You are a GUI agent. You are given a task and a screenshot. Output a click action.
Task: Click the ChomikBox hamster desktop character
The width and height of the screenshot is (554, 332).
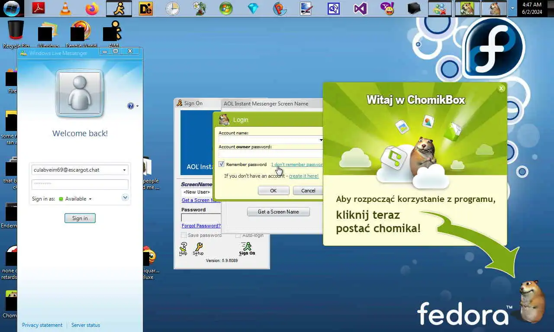tap(532, 301)
